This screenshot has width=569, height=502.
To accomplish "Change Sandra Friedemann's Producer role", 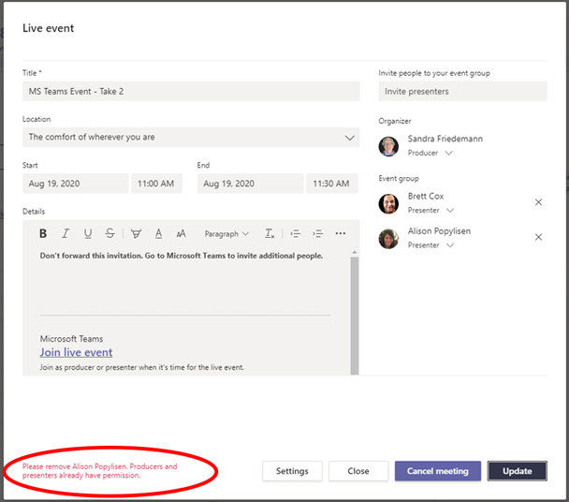I will tap(430, 153).
